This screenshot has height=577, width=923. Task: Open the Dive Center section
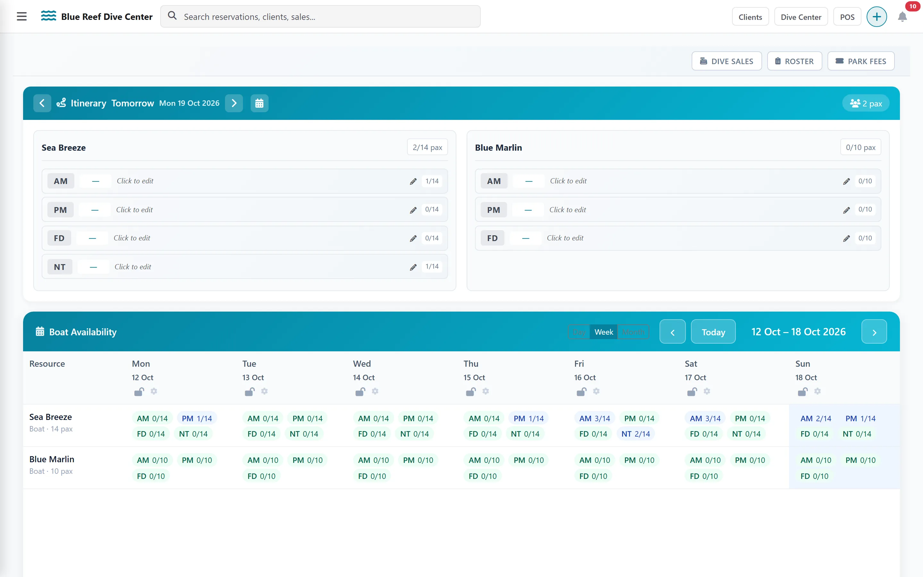tap(801, 17)
